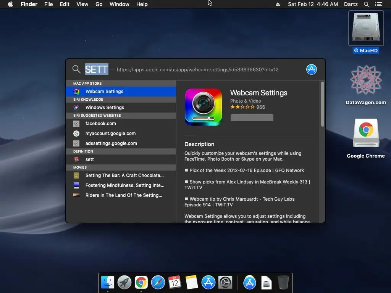Select the facebook.com suggested website
The width and height of the screenshot is (391, 293).
coord(121,123)
